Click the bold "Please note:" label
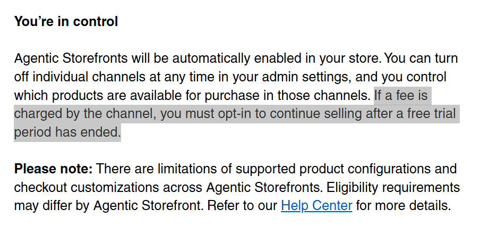480x226 pixels. click(x=53, y=169)
